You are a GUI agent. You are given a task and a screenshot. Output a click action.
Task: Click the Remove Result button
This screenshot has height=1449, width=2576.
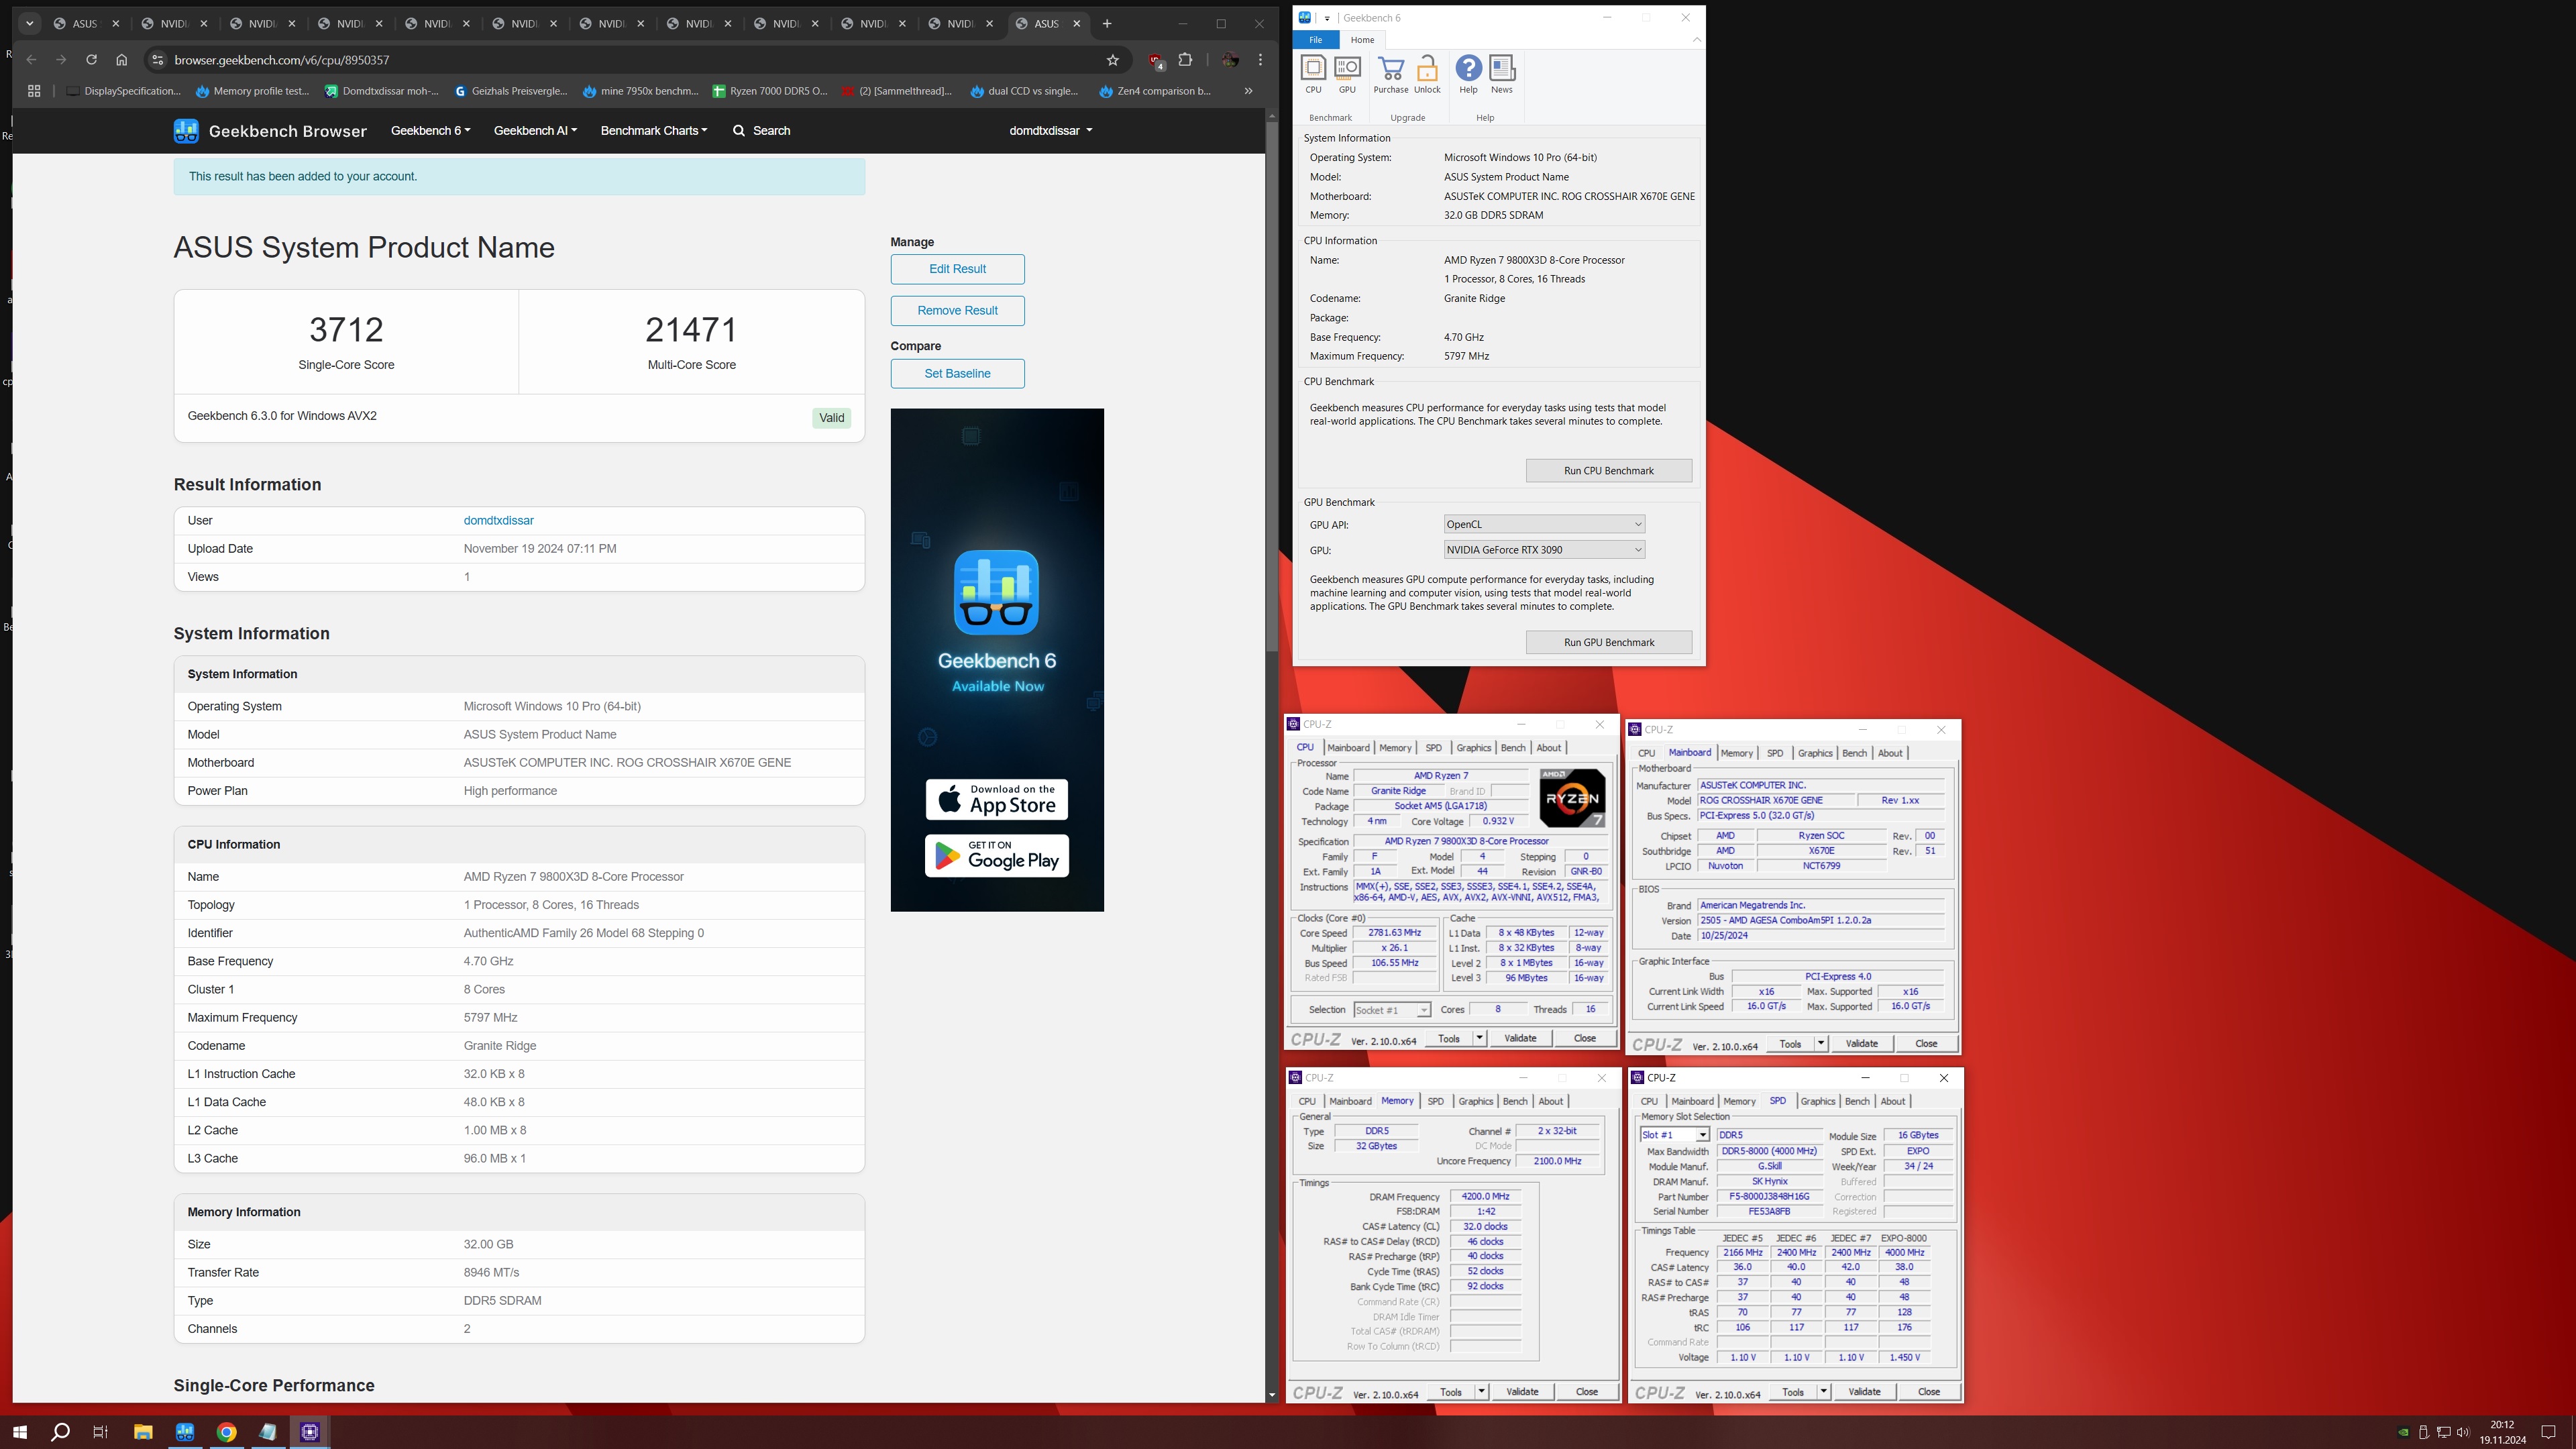coord(957,311)
